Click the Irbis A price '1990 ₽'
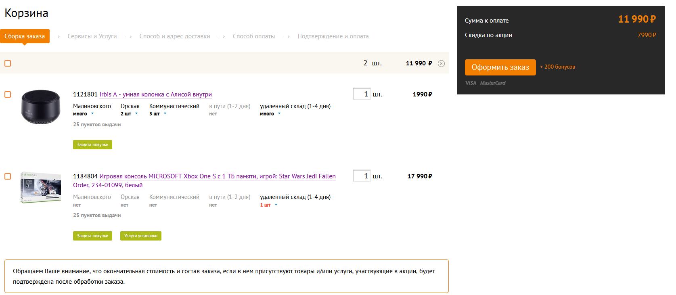Screen dimensions: 676x295 (x=422, y=94)
